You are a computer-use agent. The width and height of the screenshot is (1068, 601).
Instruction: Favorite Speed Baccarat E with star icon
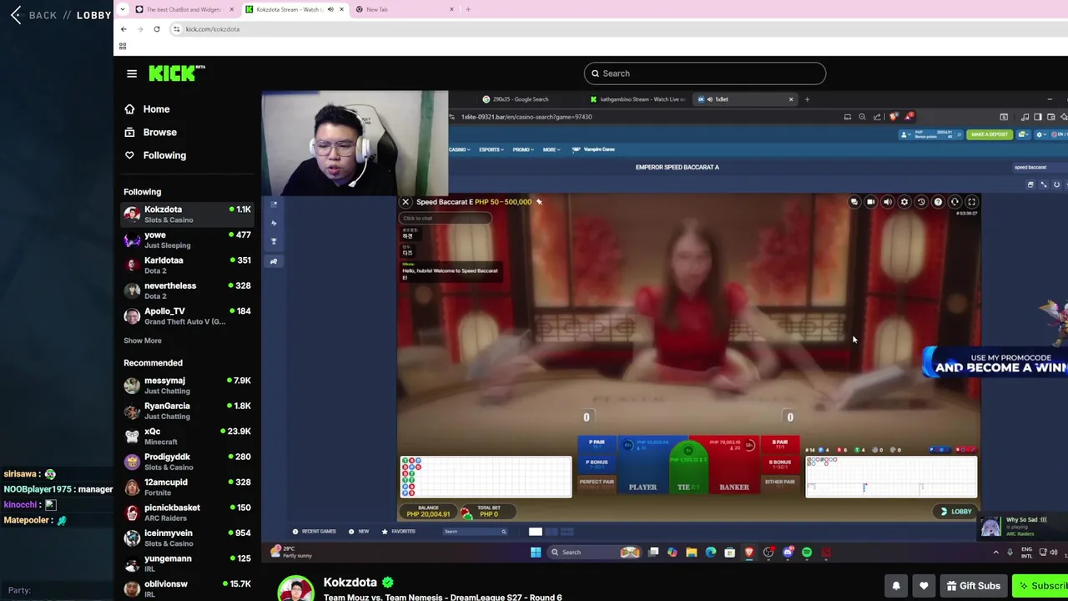[539, 202]
